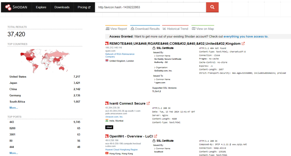Click 'Server: nginx' header line
Image resolution: width=291 pixels, height=156 pixels.
pyautogui.click(x=160, y=115)
